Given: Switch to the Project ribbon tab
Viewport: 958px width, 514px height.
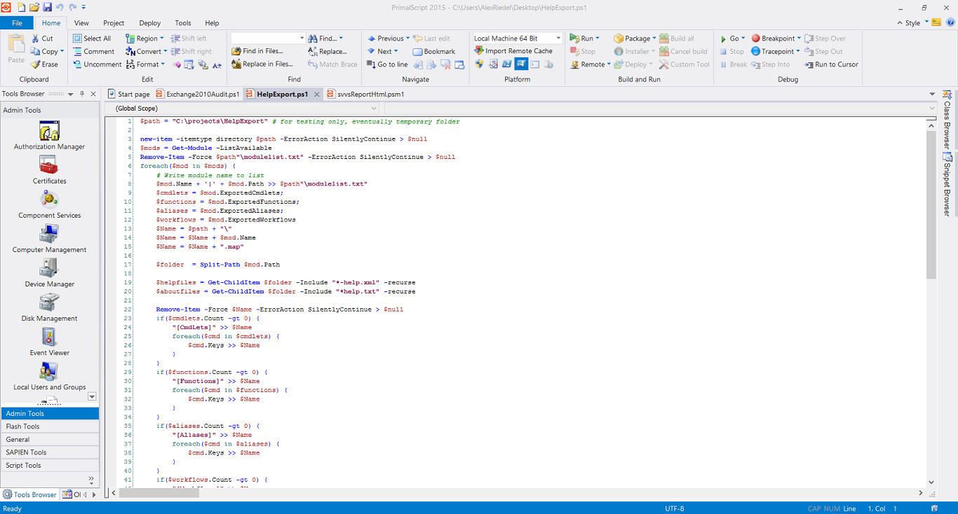Looking at the screenshot, I should click(114, 23).
